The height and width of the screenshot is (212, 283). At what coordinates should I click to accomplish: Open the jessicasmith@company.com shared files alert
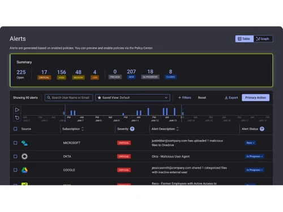tap(190, 170)
